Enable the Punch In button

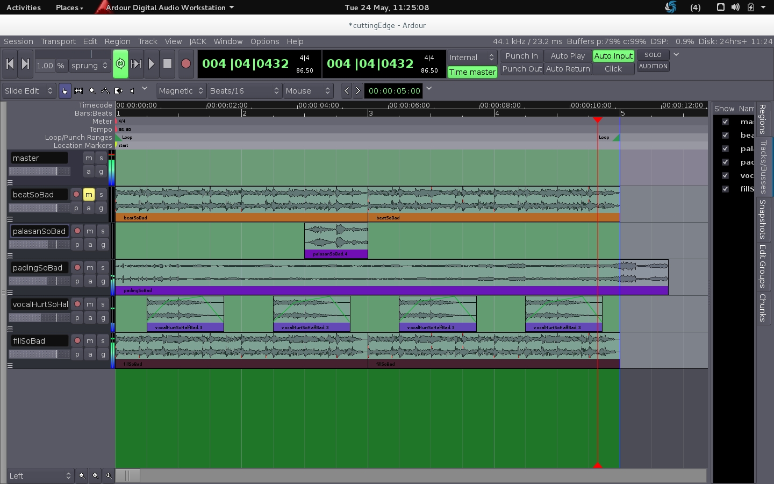click(x=521, y=56)
